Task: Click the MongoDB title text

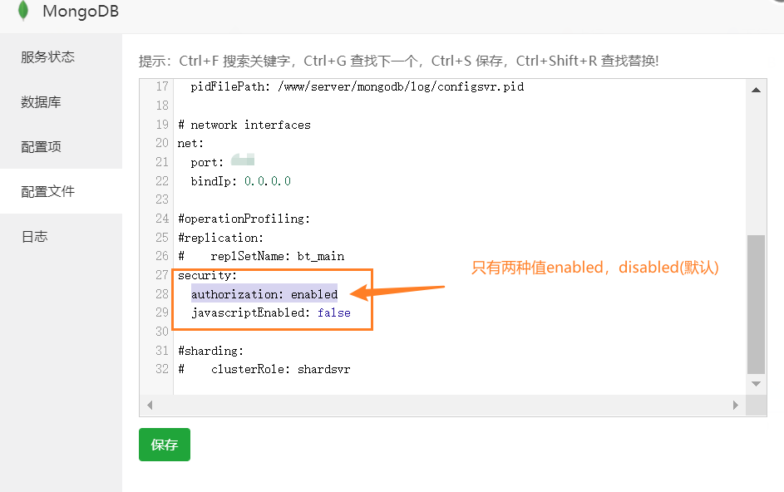Action: [81, 11]
